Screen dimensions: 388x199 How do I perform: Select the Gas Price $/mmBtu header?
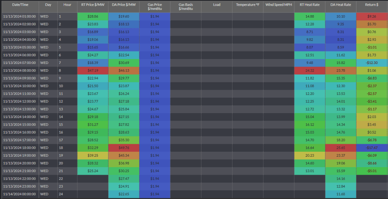(x=154, y=6)
